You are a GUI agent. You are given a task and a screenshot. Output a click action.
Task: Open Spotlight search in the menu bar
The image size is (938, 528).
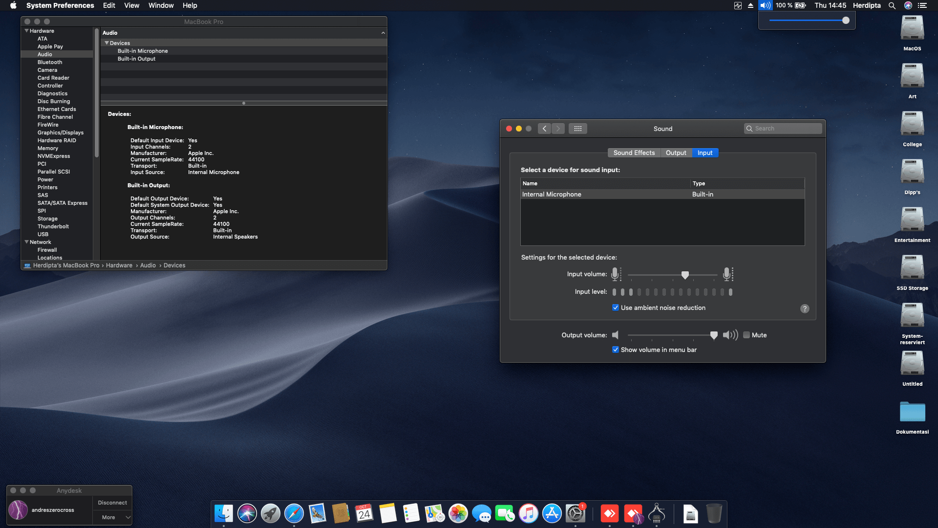[892, 5]
